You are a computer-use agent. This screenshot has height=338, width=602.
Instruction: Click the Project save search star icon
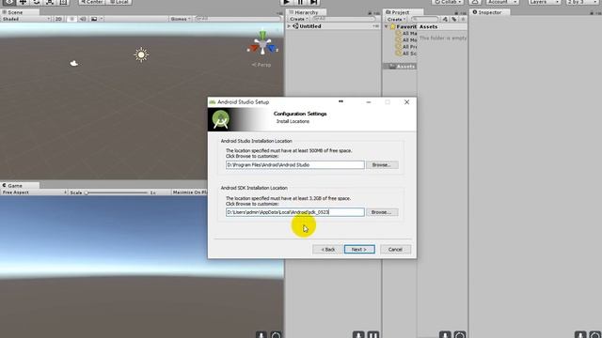(x=463, y=19)
